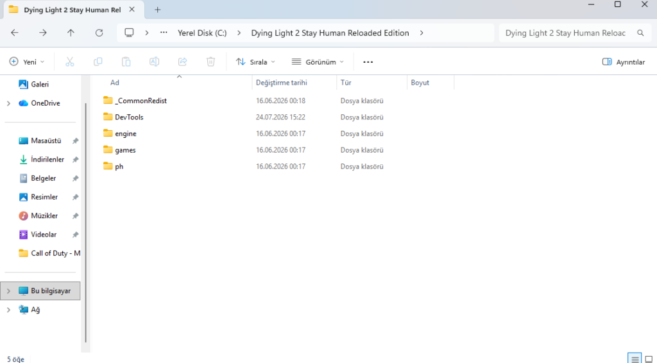The height and width of the screenshot is (363, 657).
Task: Unpin Masaüstü using its pin icon
Action: tap(76, 140)
